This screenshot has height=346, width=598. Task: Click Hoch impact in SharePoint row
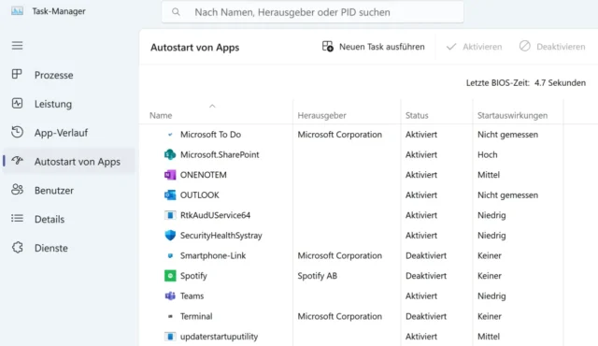(x=488, y=154)
